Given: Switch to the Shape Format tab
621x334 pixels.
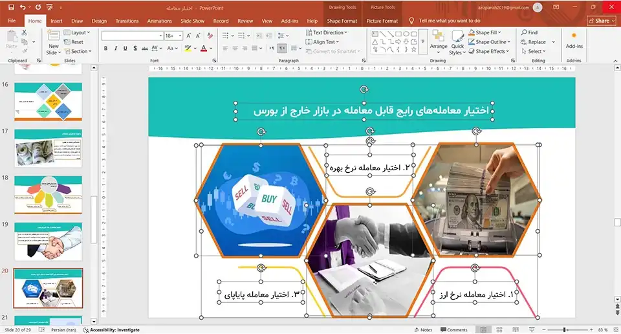Looking at the screenshot, I should [342, 21].
